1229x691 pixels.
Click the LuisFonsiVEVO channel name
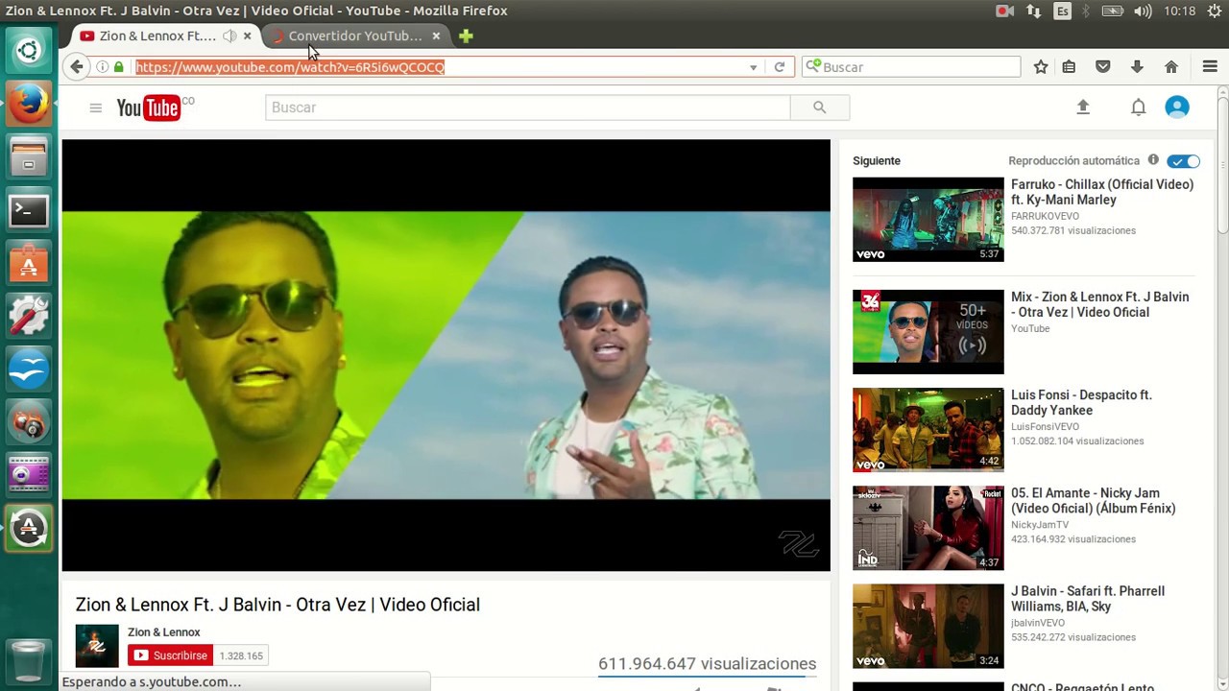[1045, 426]
